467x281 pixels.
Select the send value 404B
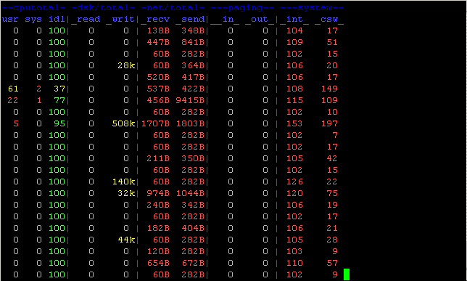(x=193, y=228)
